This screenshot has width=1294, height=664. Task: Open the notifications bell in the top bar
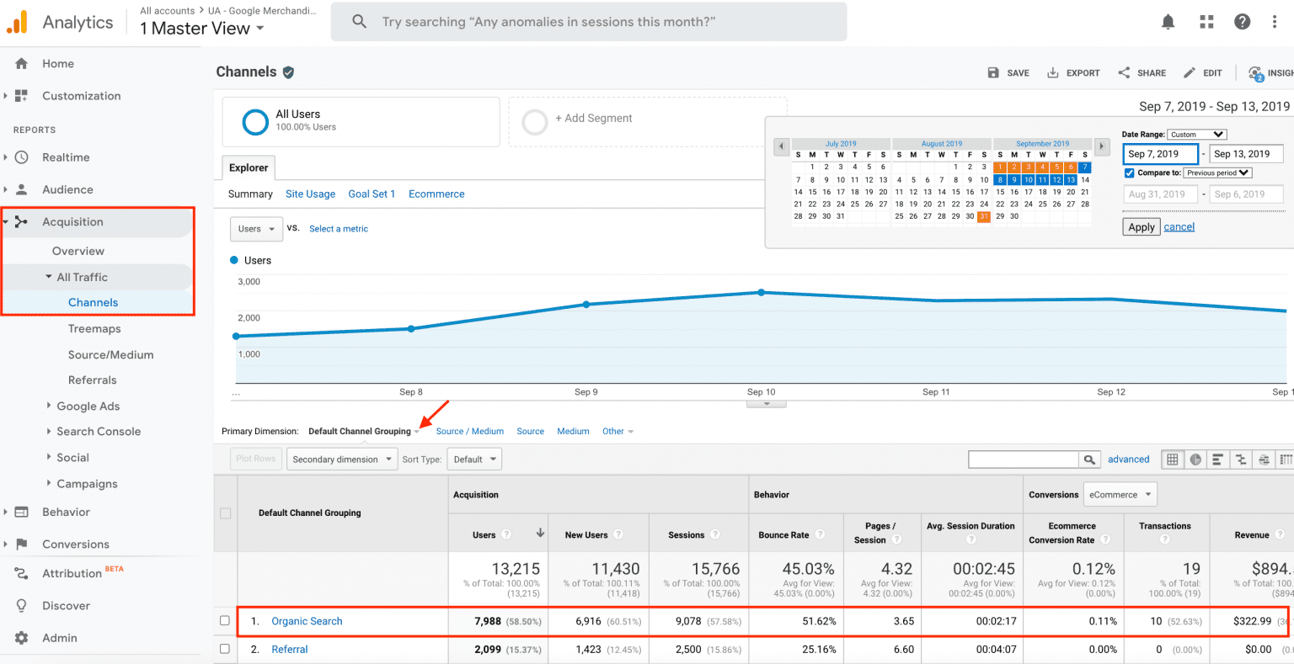pyautogui.click(x=1168, y=22)
